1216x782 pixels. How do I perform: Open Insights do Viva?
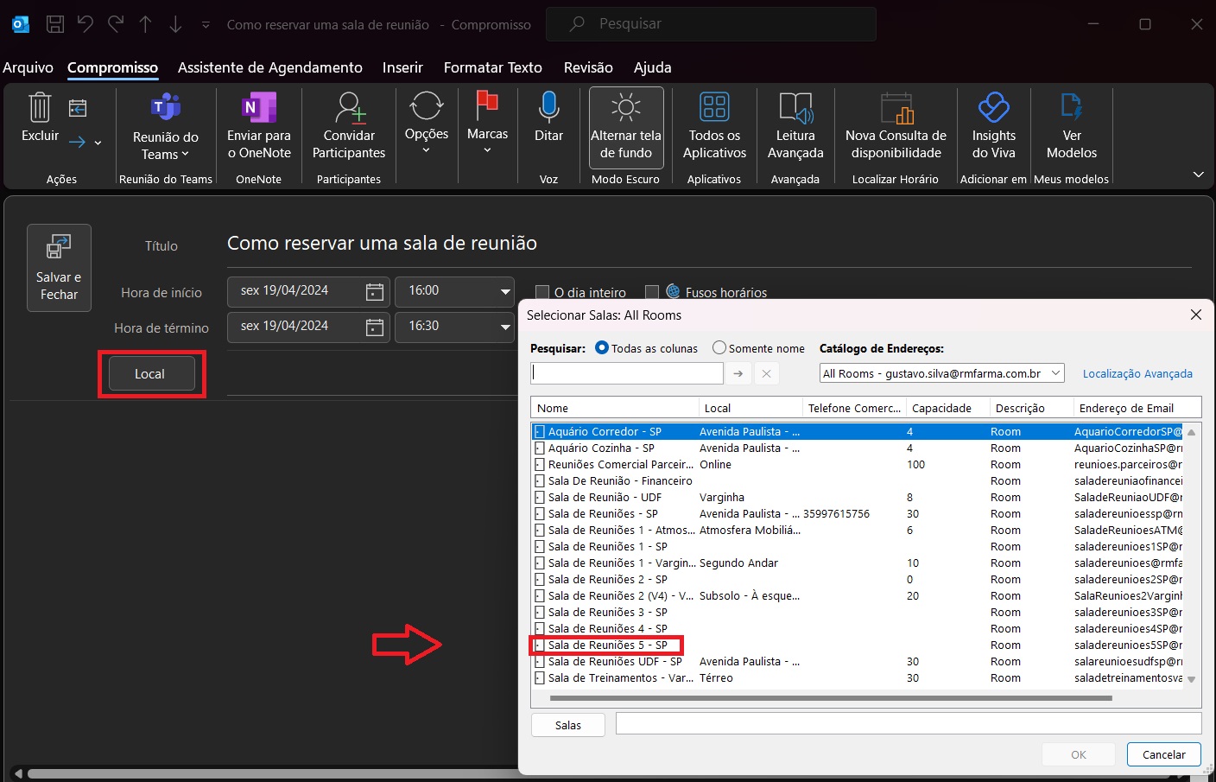click(x=993, y=108)
